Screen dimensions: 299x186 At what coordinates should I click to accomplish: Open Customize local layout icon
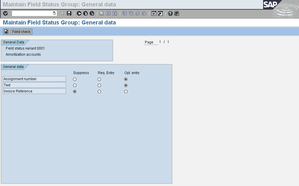177,13
